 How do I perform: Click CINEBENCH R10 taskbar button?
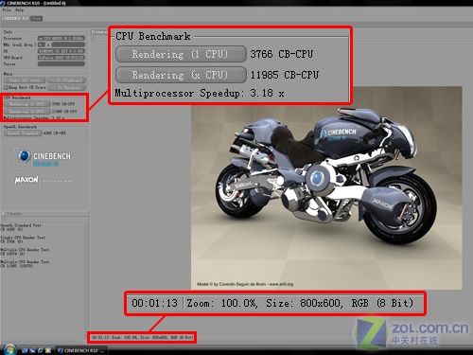click(x=81, y=350)
